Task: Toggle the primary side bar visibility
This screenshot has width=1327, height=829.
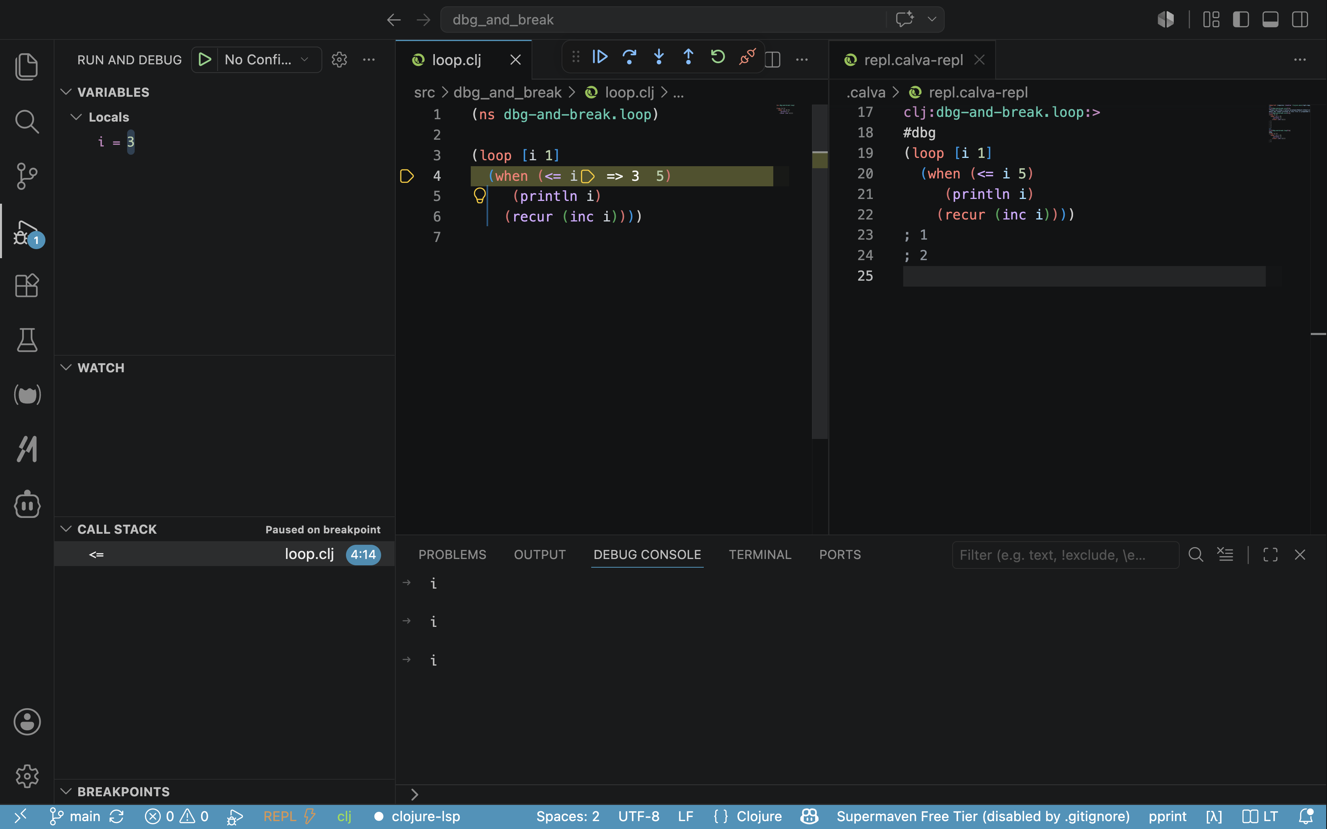Action: point(1241,20)
